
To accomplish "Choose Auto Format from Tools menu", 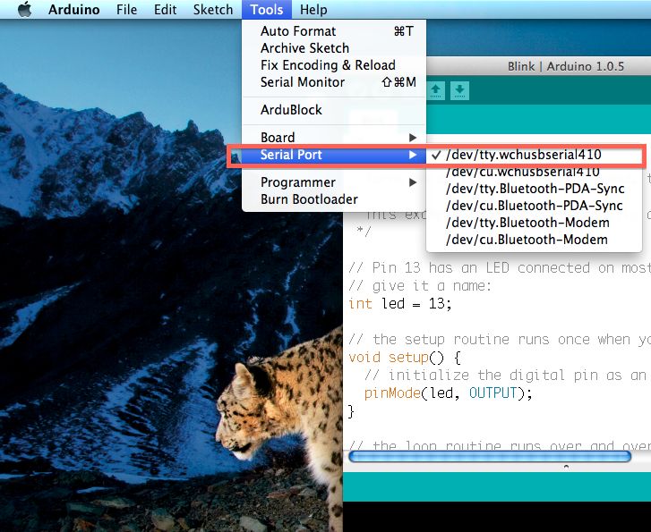I will point(334,31).
